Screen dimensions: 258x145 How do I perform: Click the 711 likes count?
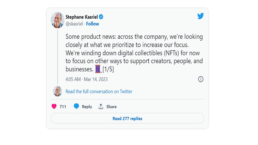click(x=63, y=107)
